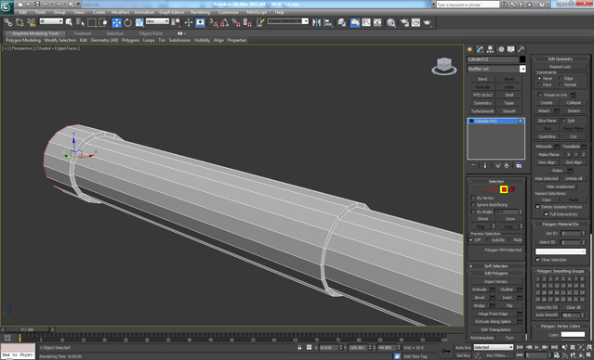Collapse the Edit Geometry rollout

(x=561, y=59)
